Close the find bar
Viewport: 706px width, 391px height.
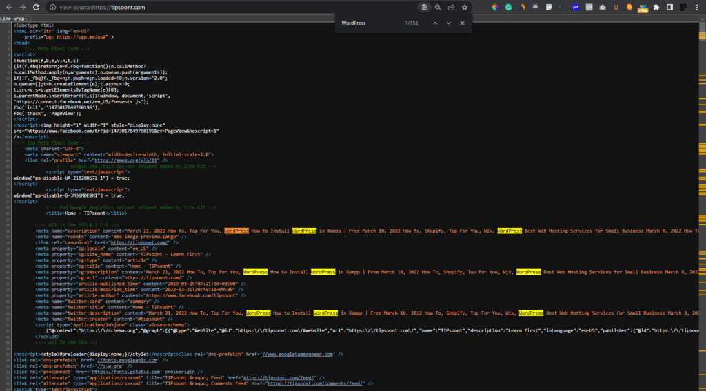(x=462, y=23)
